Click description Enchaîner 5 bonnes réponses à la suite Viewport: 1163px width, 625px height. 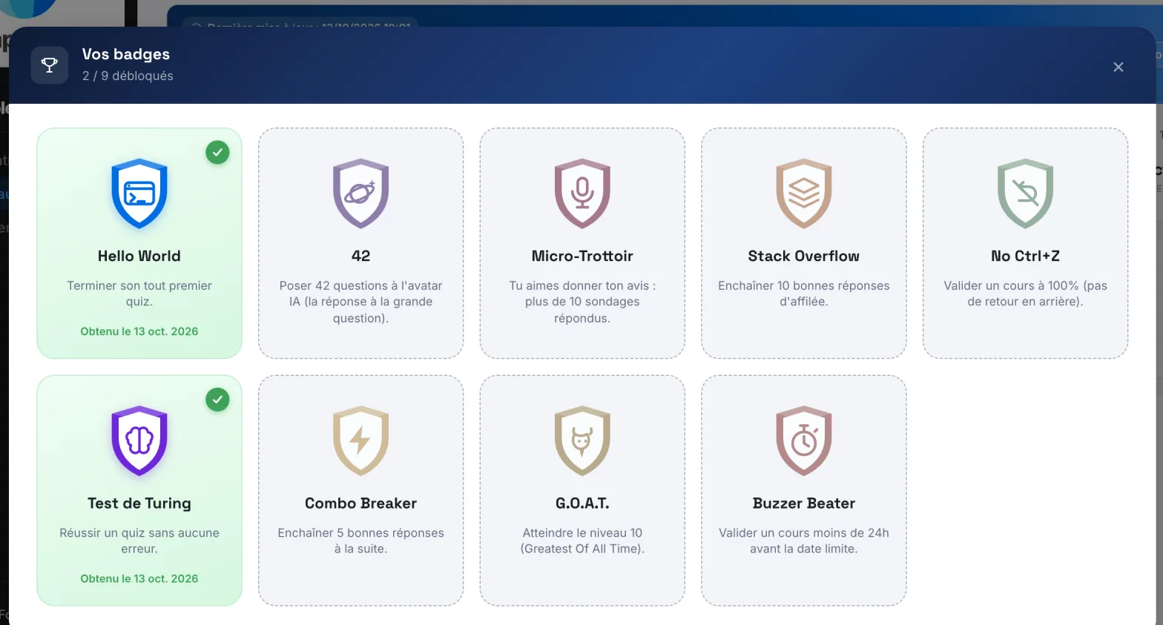pyautogui.click(x=360, y=540)
